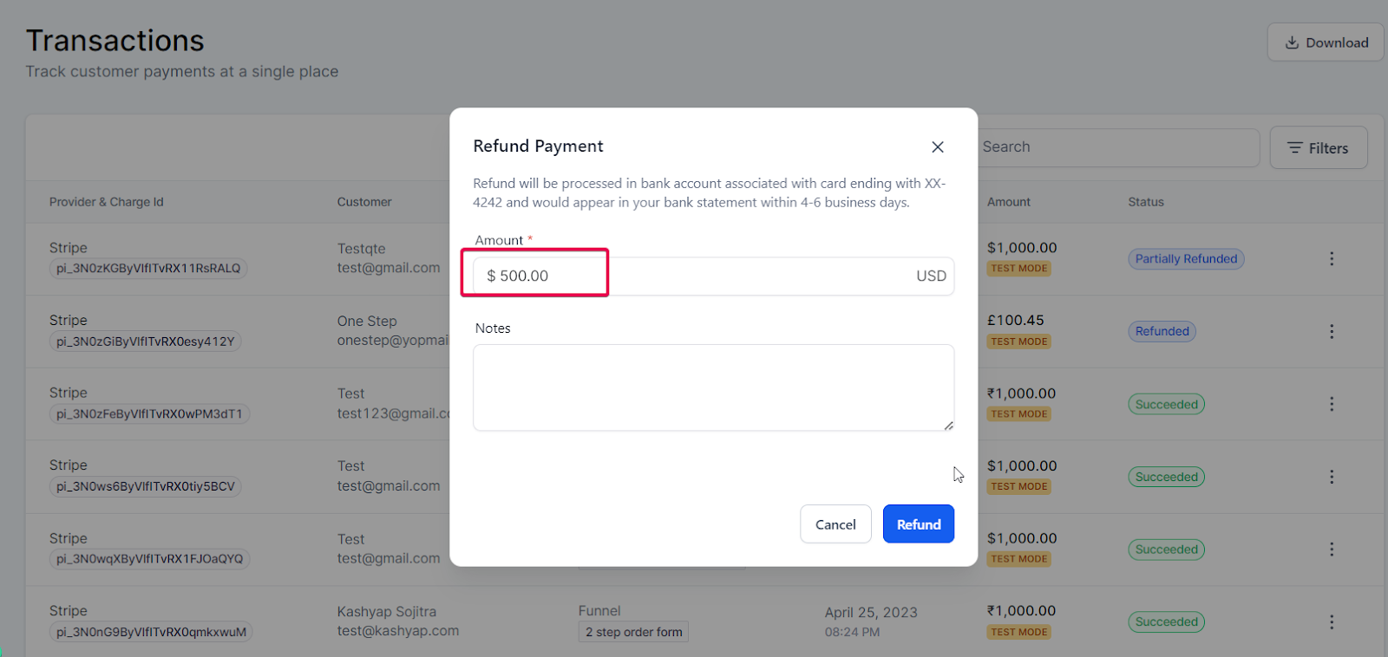Click the Status column header
This screenshot has width=1388, height=657.
(1146, 202)
